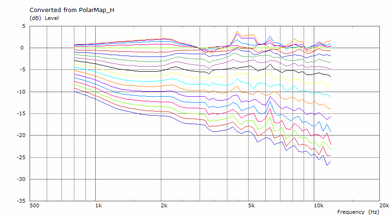Click the 'Frequency (Hz)' axis label
This screenshot has height=217, width=390.
358,212
